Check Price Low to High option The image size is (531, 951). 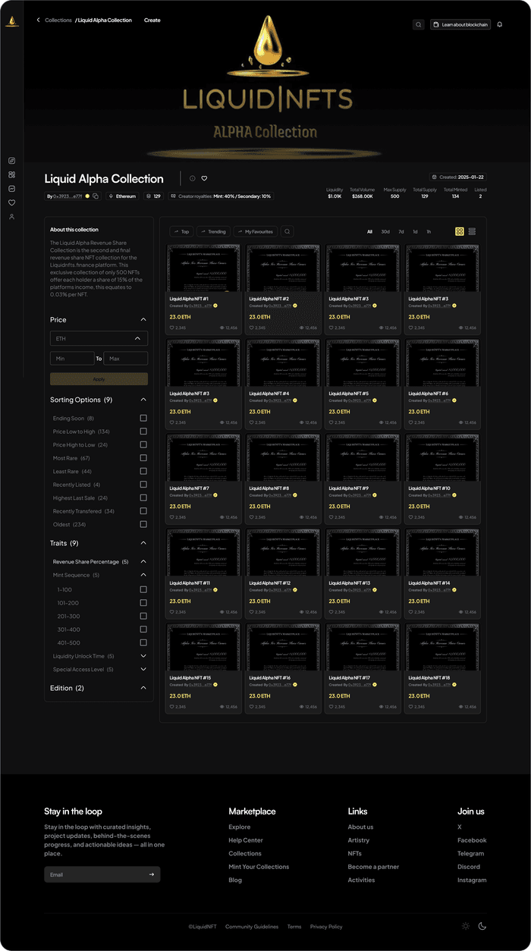point(143,432)
